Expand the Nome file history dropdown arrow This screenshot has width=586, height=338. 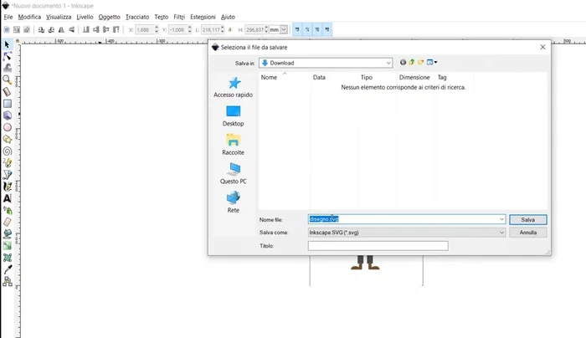point(501,219)
